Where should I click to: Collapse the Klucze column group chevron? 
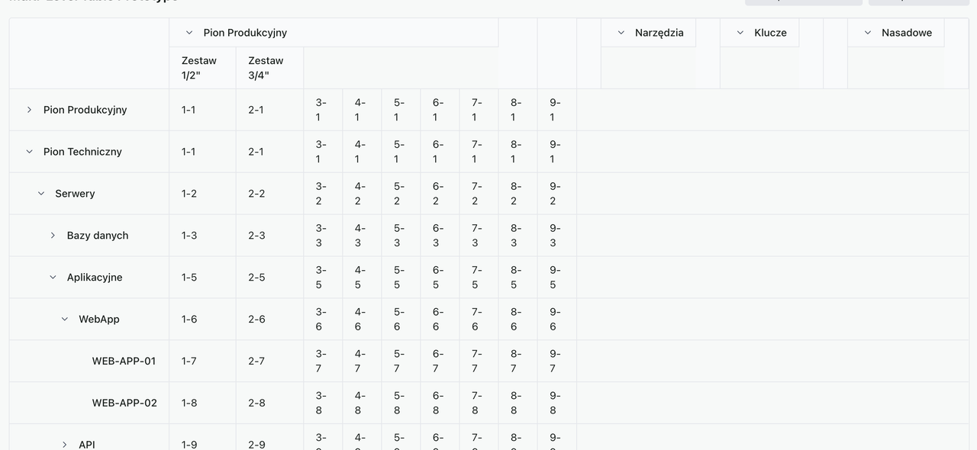point(740,33)
